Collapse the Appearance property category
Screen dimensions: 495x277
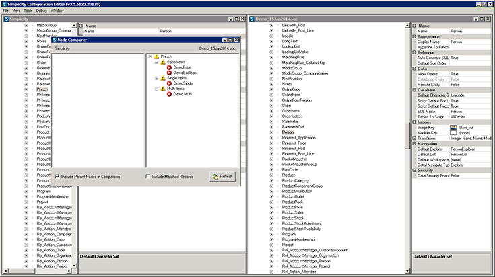[414, 36]
